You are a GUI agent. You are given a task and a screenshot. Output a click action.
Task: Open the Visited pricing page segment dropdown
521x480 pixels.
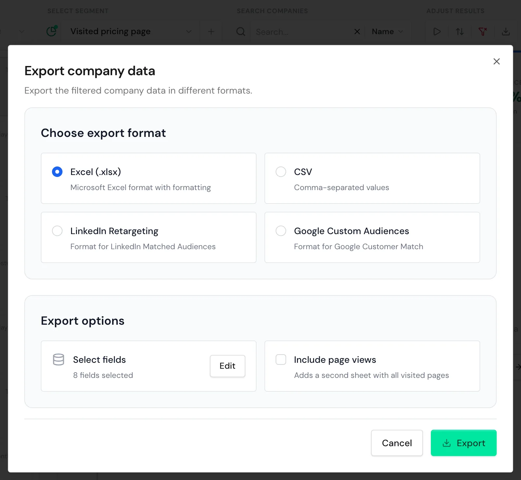[x=131, y=32]
